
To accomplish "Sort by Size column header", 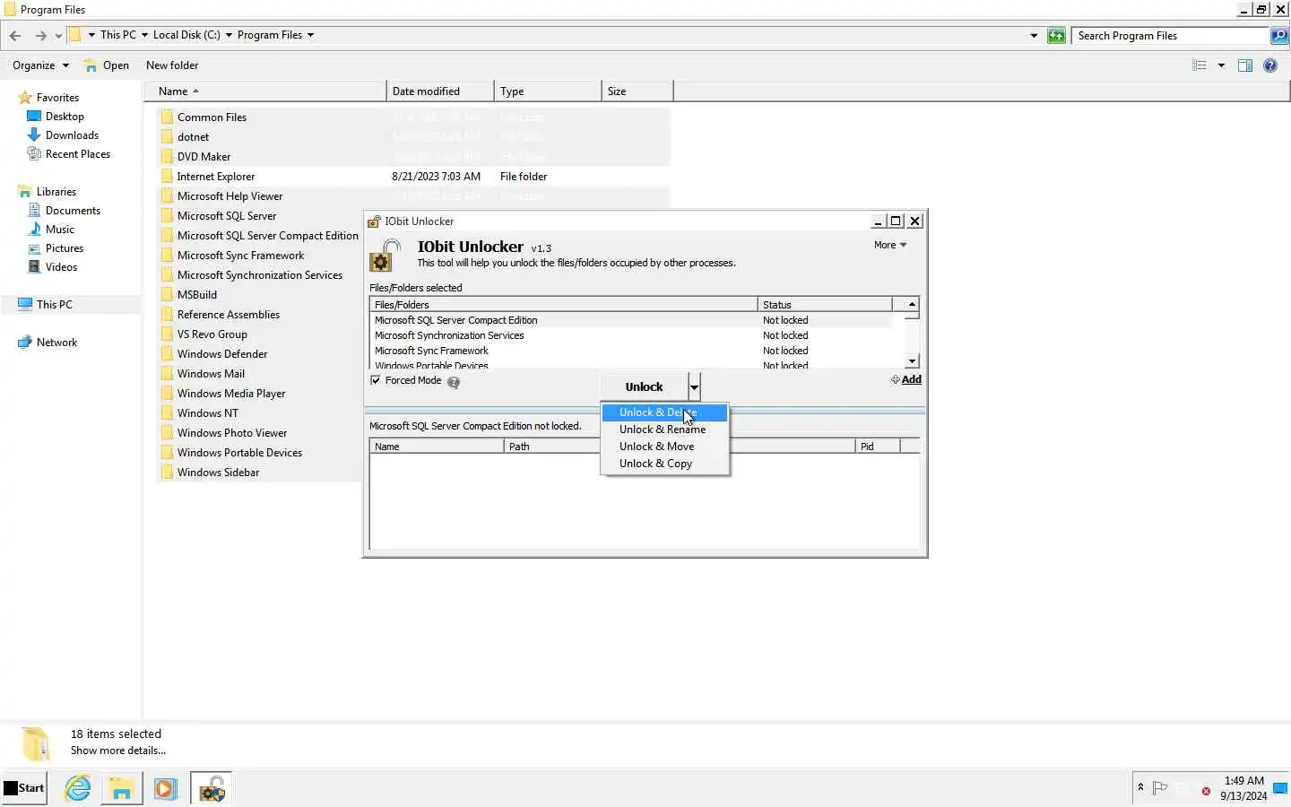I will point(637,91).
